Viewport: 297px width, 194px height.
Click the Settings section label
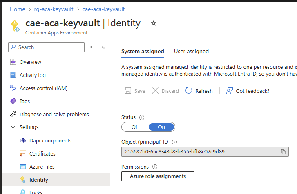29,127
